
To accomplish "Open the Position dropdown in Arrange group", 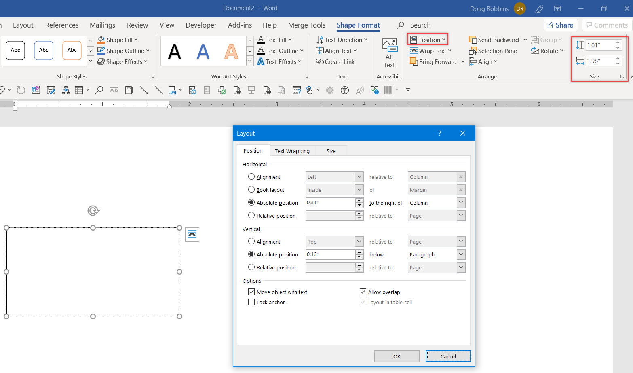I will 428,40.
